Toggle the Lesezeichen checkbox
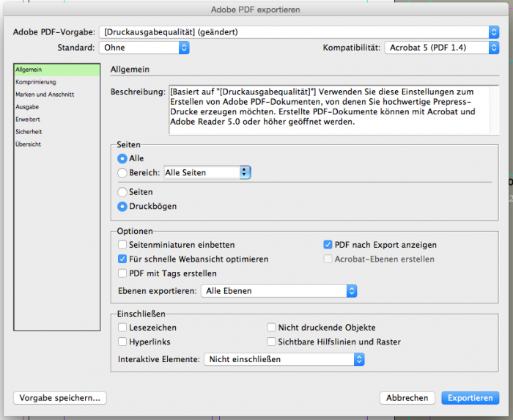This screenshot has width=513, height=420. 122,328
